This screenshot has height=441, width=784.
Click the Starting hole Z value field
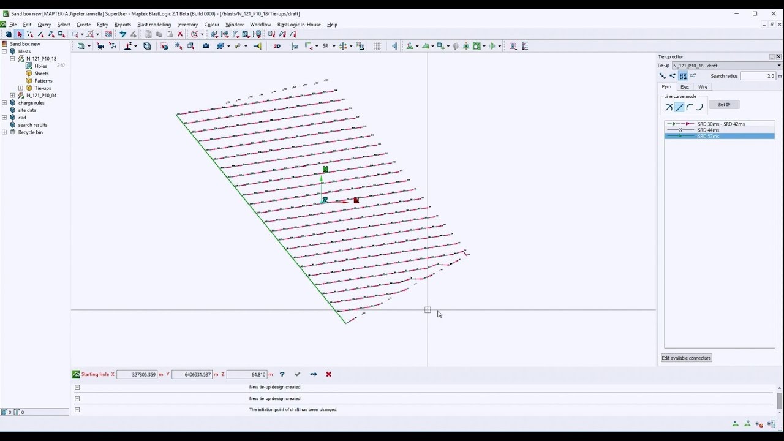(247, 374)
